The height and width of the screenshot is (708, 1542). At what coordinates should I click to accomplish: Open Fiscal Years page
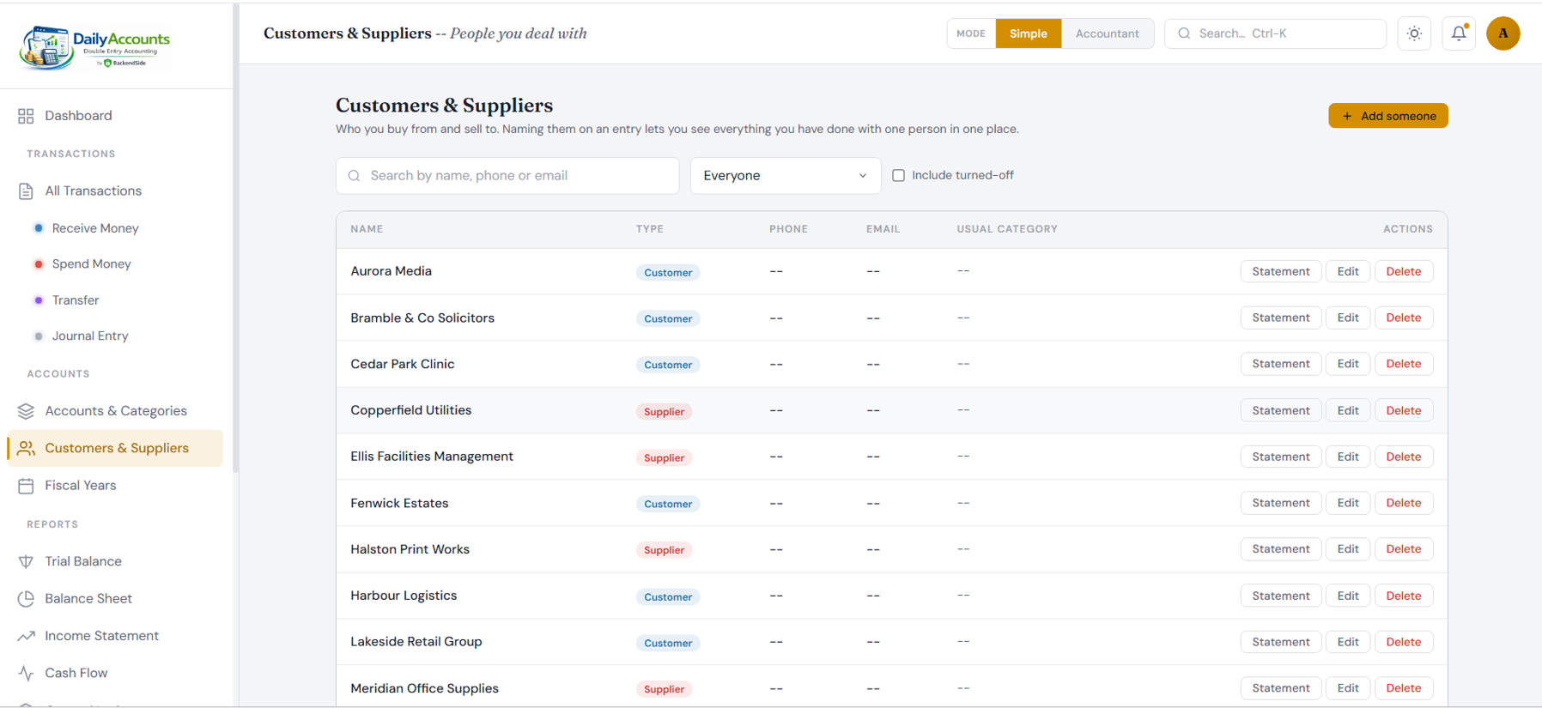coord(116,486)
